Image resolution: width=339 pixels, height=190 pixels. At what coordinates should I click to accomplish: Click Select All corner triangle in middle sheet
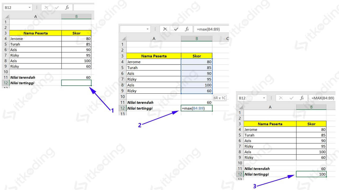pyautogui.click(x=124, y=39)
